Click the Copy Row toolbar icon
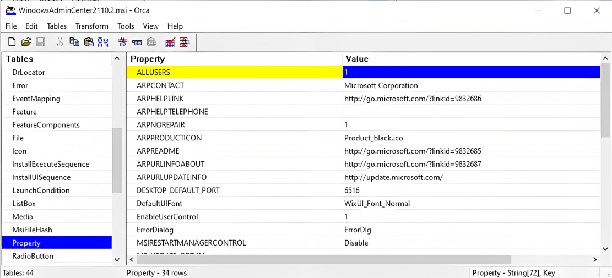This screenshot has width=612, height=278. (x=137, y=42)
